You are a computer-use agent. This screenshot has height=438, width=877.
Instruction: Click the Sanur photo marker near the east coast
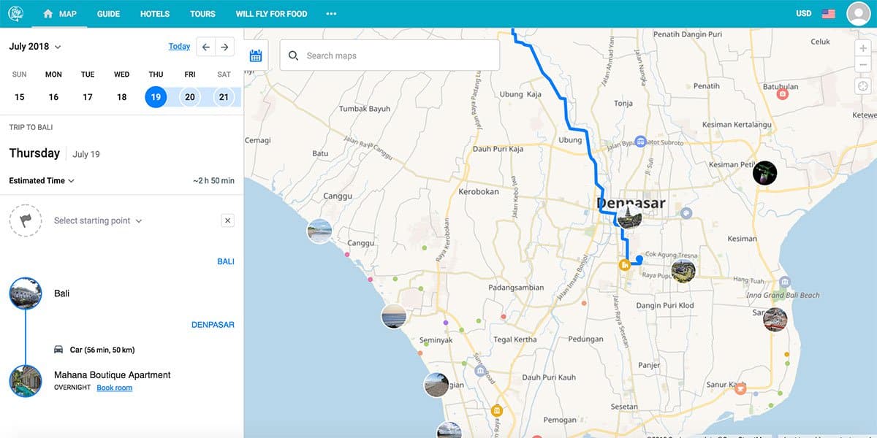[x=775, y=319]
